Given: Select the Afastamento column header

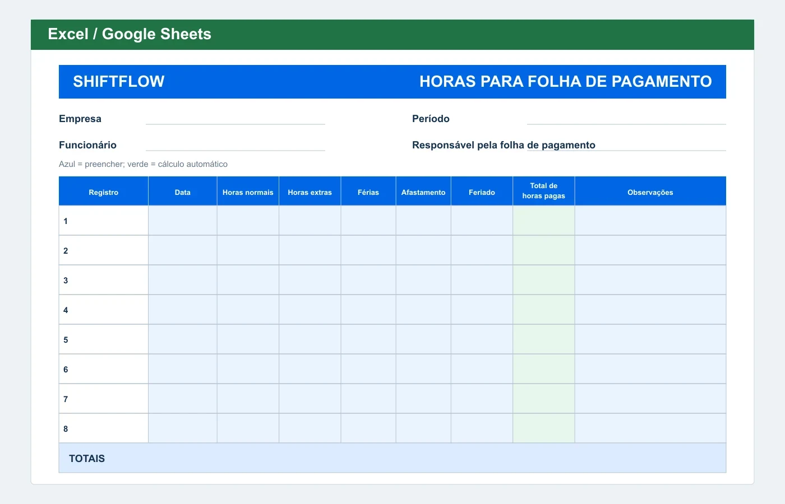Looking at the screenshot, I should 423,192.
